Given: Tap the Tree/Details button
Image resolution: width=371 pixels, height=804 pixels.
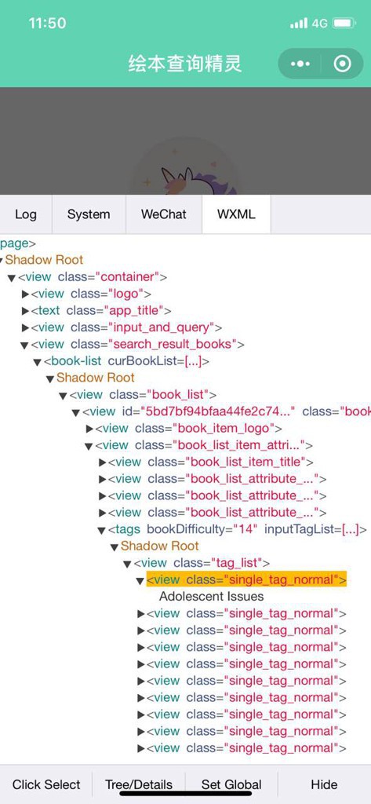Looking at the screenshot, I should click(138, 784).
